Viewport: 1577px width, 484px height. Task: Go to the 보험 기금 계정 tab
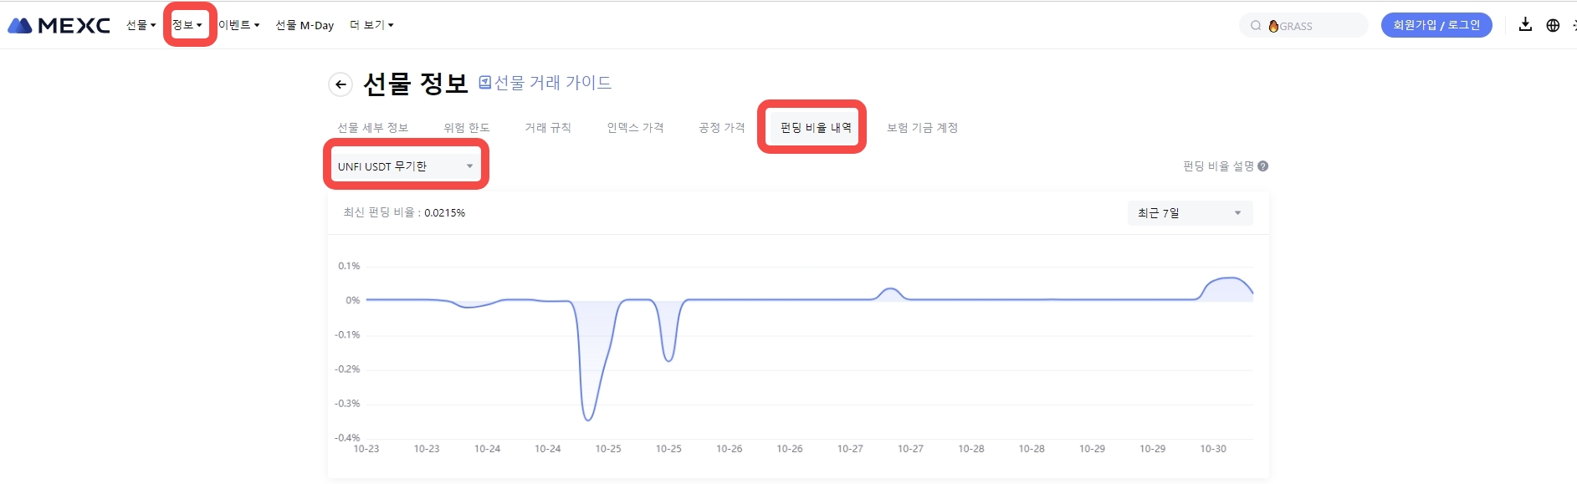click(x=922, y=128)
